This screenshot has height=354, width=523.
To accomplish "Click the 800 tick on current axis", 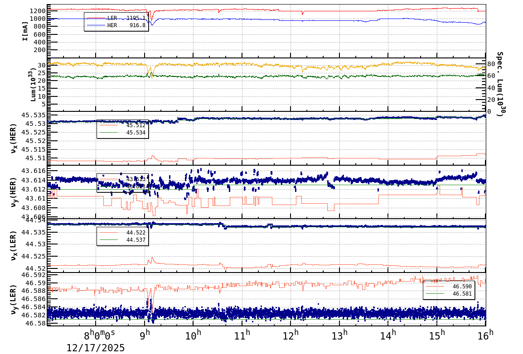I will pos(39,27).
